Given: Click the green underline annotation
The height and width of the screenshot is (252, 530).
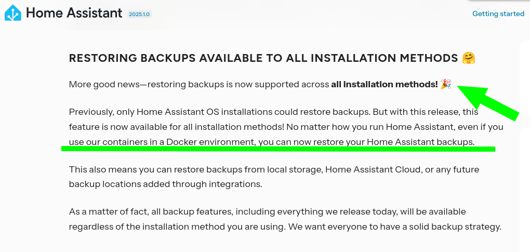Looking at the screenshot, I should click(x=278, y=149).
